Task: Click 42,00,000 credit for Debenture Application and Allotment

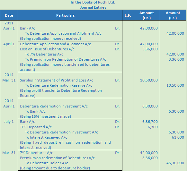Action: 175,33
